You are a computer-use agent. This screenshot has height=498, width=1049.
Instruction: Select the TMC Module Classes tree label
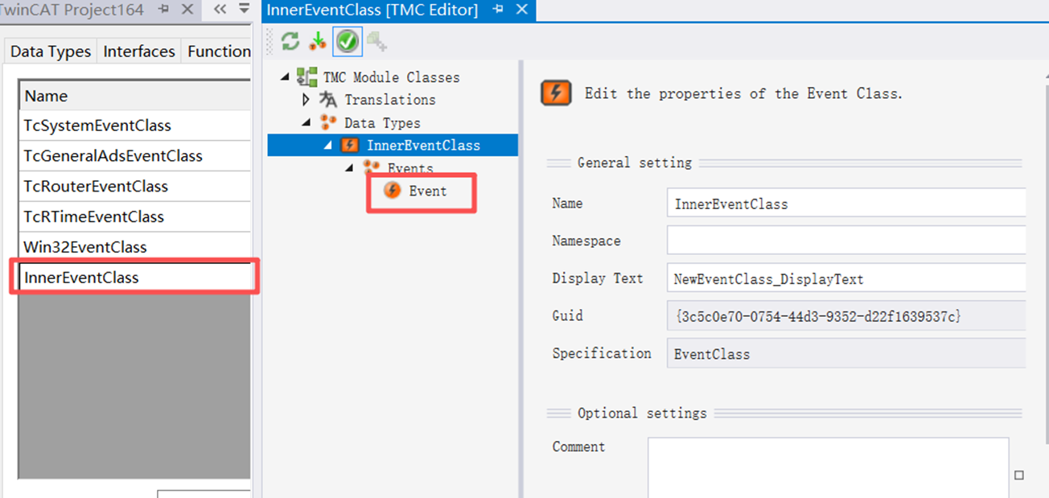coord(392,77)
